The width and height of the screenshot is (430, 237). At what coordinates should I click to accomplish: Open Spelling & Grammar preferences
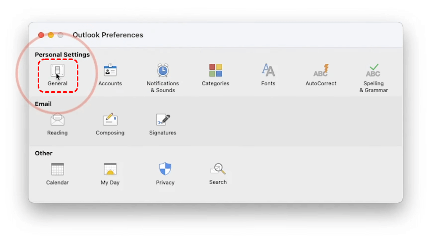pos(373,70)
